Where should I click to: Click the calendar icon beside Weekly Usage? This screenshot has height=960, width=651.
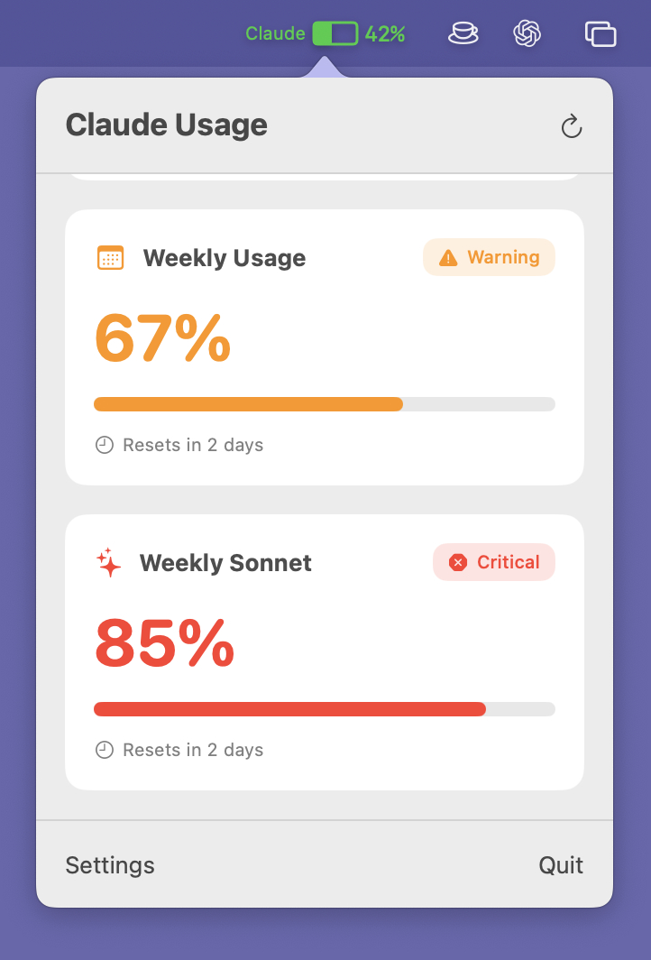[110, 258]
